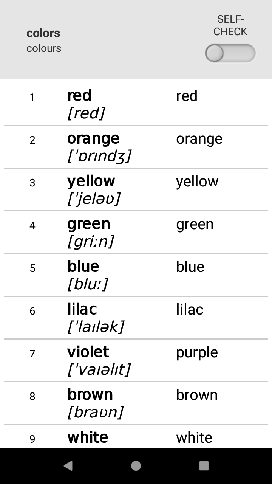Click the 'colors' category title
This screenshot has height=484, width=272.
pos(43,33)
